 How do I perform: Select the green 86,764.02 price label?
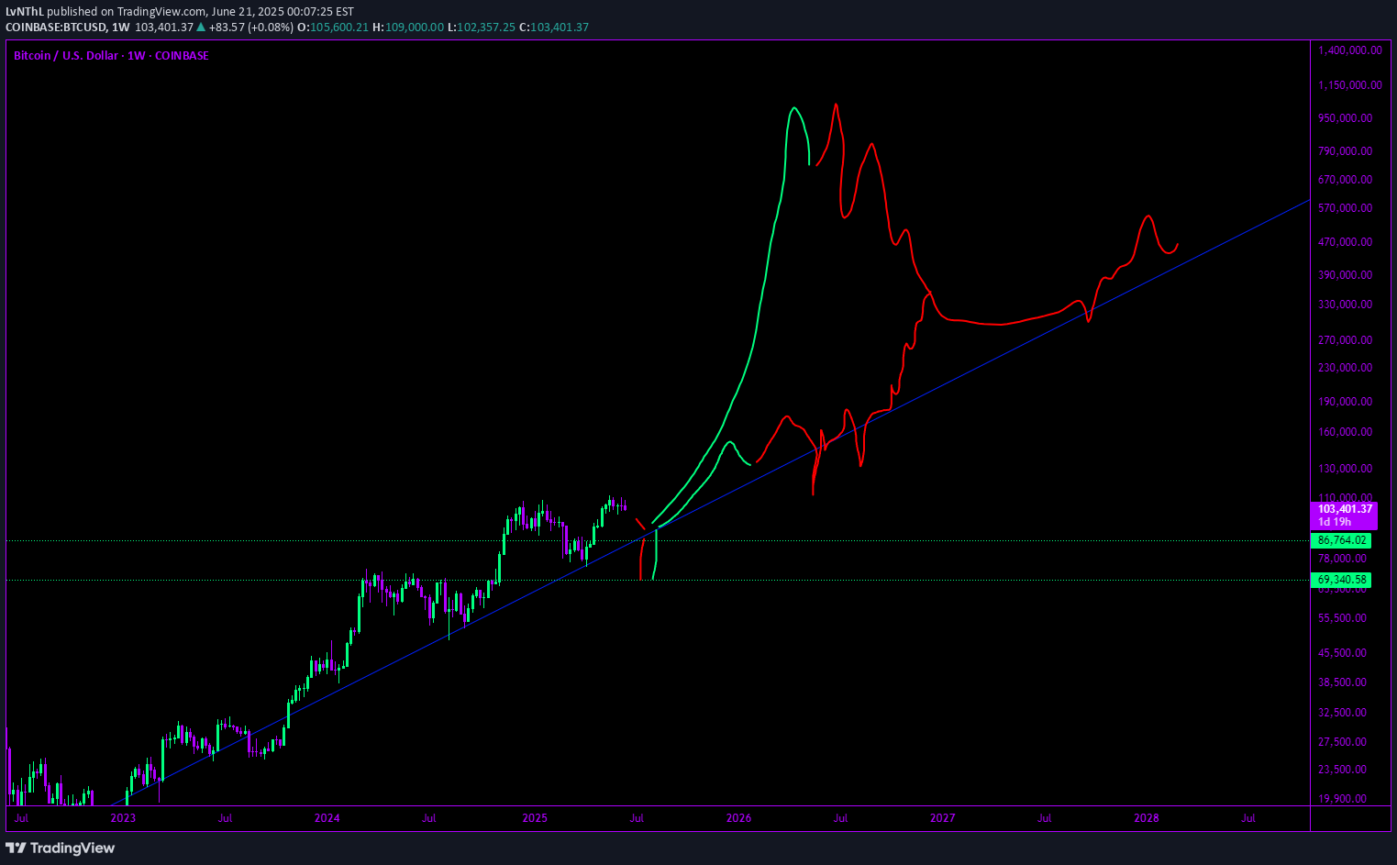click(1342, 541)
